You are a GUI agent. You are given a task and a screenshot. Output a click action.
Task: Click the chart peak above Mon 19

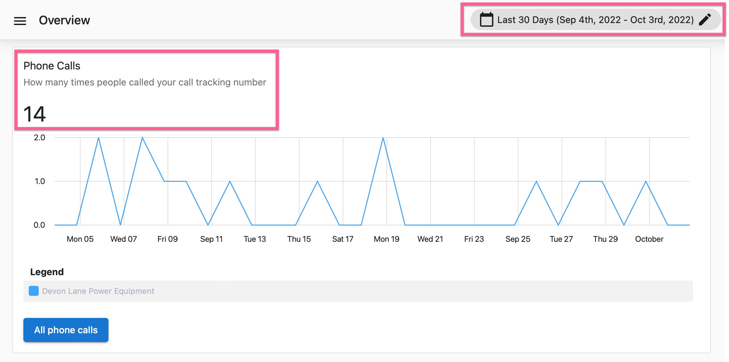click(383, 138)
